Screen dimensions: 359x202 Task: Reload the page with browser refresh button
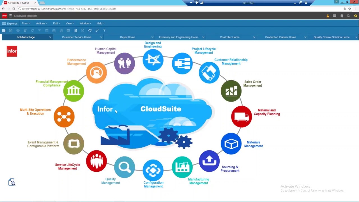coord(14,9)
